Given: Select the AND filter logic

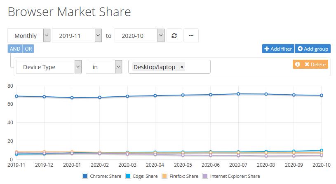Looking at the screenshot, I should pos(15,49).
